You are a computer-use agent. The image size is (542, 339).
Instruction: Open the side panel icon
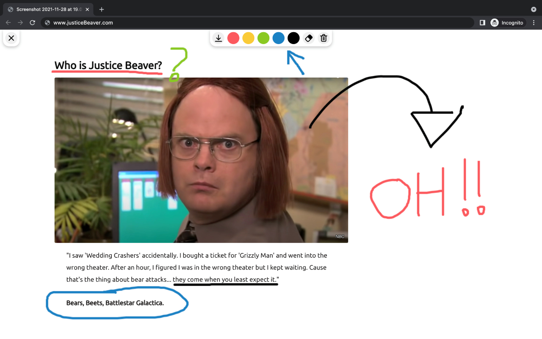(x=482, y=22)
